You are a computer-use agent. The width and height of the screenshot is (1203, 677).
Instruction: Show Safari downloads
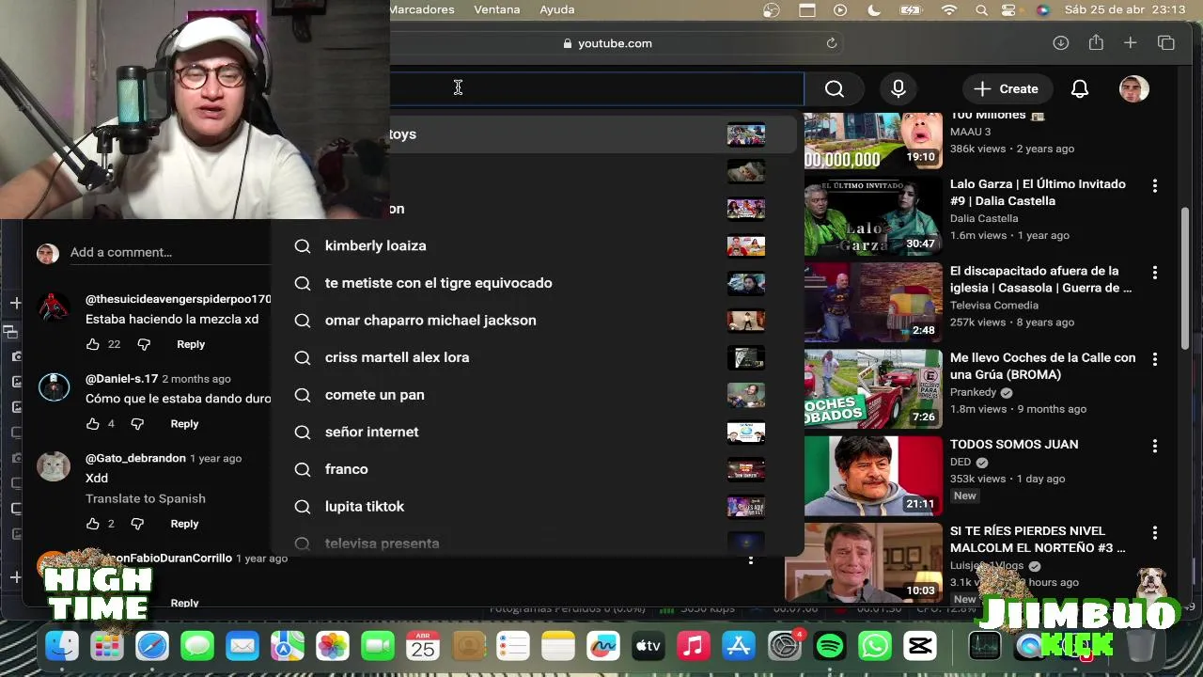(1061, 43)
